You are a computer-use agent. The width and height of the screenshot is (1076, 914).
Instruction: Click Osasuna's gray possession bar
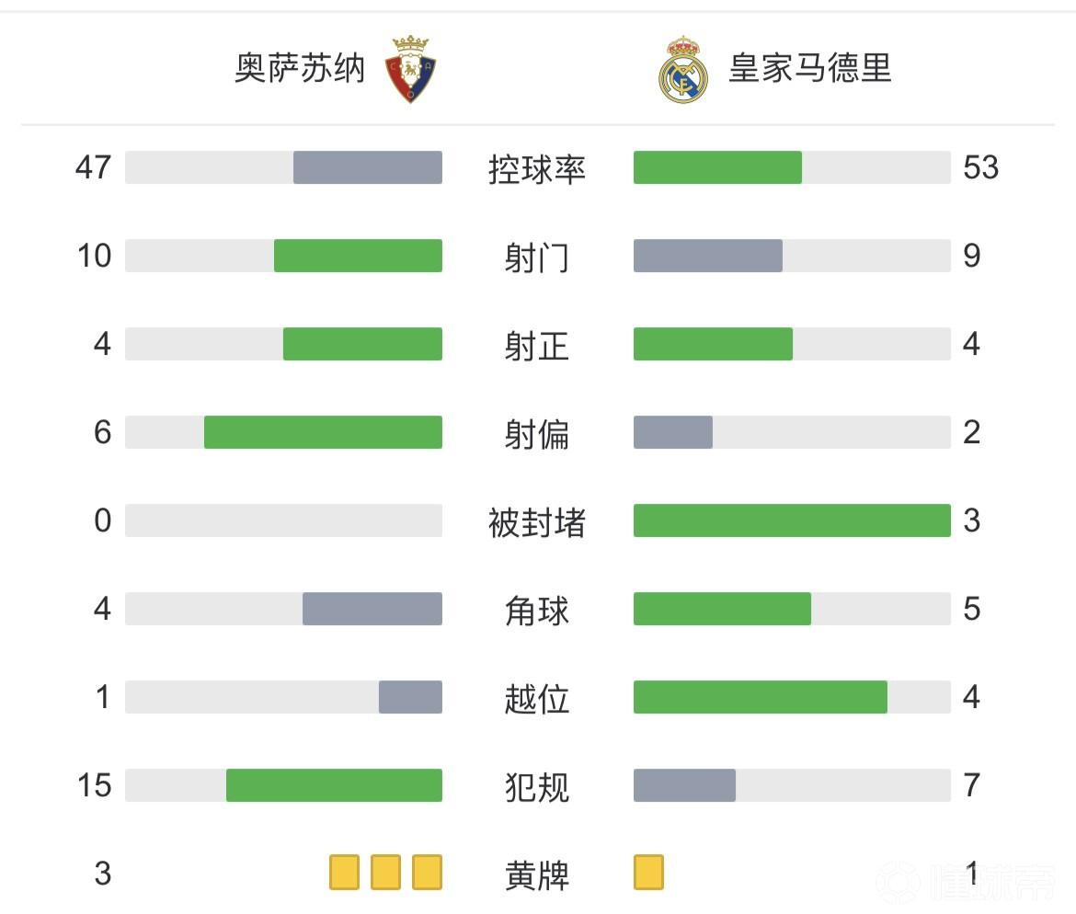(x=368, y=167)
